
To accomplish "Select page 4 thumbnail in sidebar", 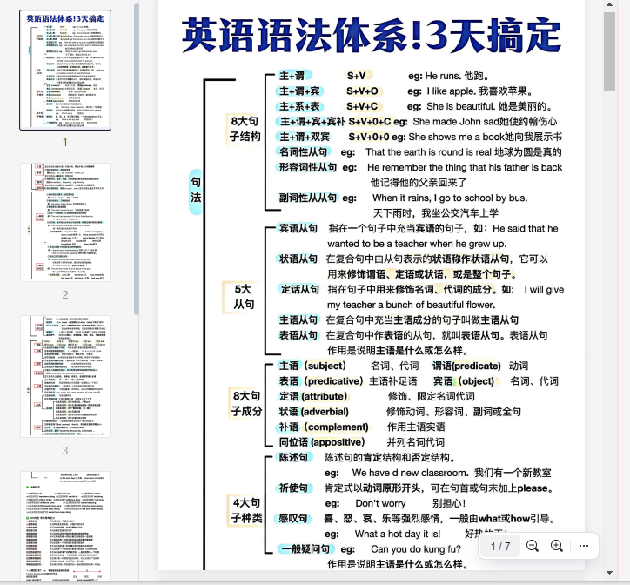I will pos(65,527).
